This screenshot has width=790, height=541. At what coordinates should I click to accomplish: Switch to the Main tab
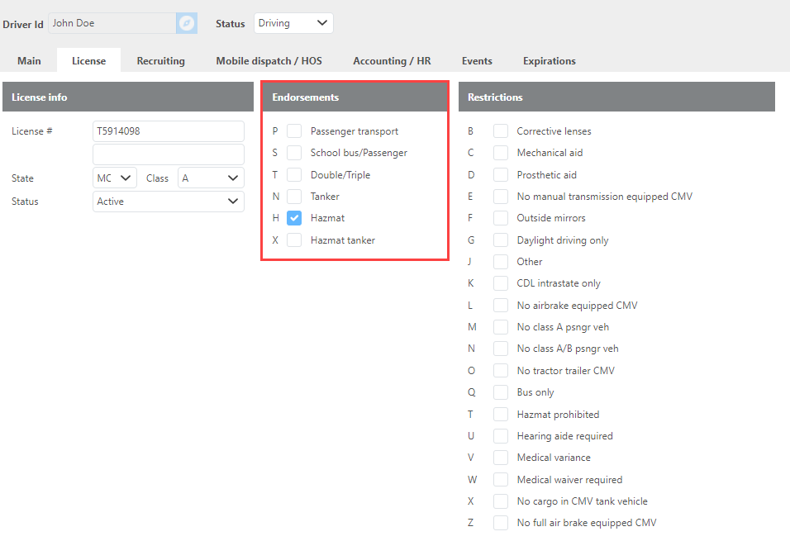[29, 61]
